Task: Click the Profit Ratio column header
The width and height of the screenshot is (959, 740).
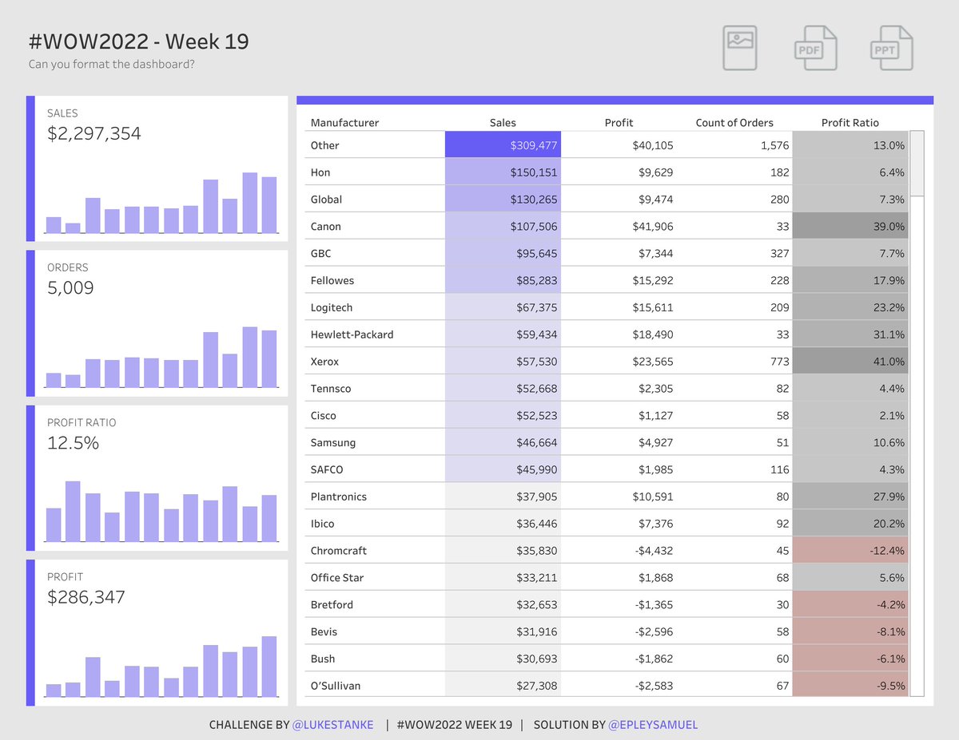Action: [850, 123]
